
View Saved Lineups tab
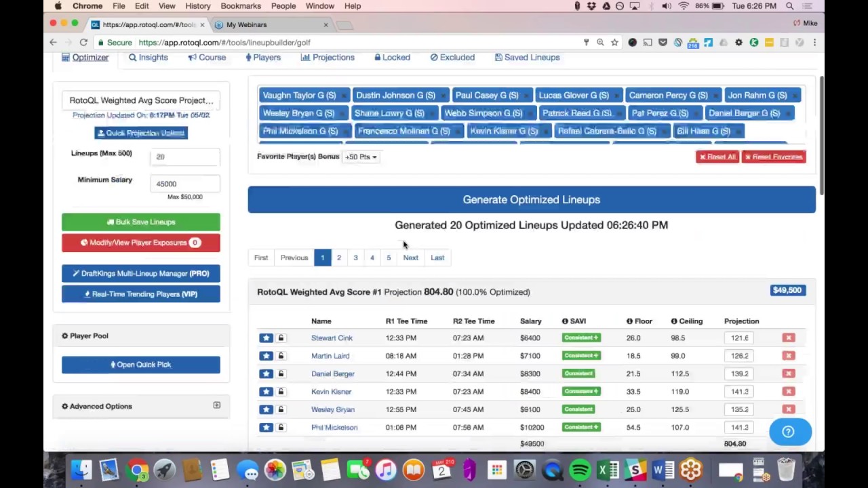[527, 58]
